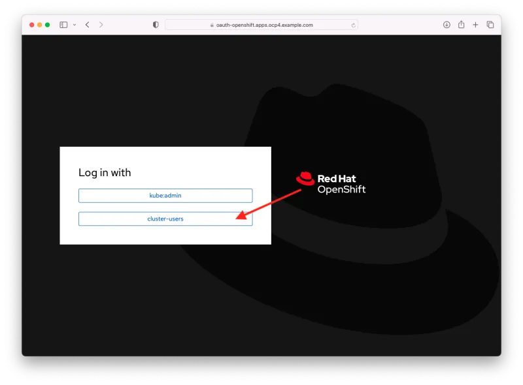The height and width of the screenshot is (385, 523).
Task: Minimize the Safari window
Action: pyautogui.click(x=40, y=24)
